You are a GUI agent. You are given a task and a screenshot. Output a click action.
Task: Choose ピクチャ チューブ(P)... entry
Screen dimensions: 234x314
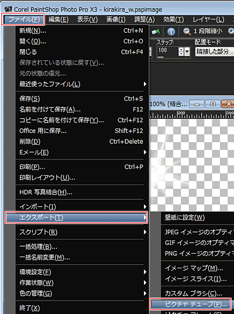click(190, 304)
